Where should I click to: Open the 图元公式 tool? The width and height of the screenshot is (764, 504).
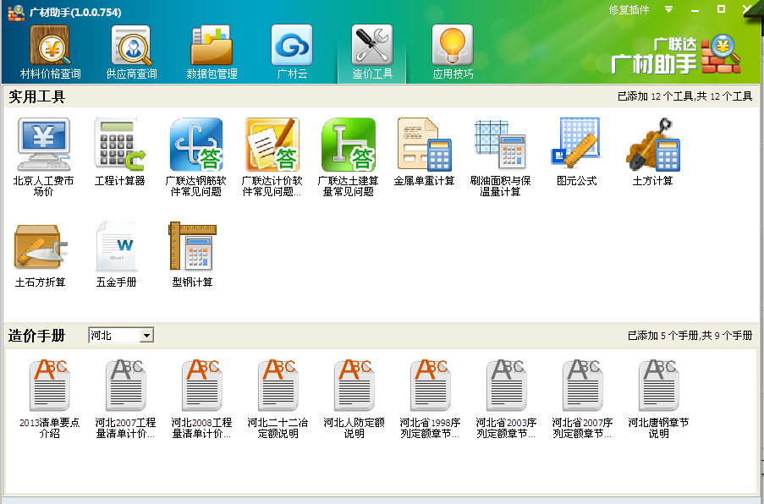tap(576, 152)
